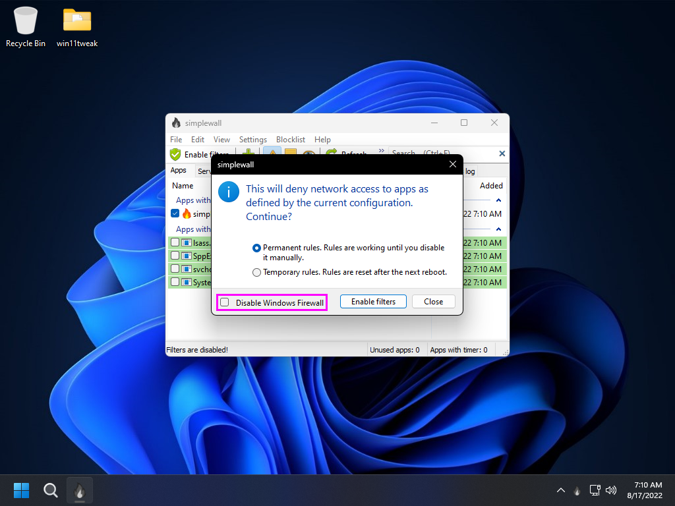This screenshot has height=506, width=675.
Task: Collapse the first Apps group chevron
Action: (498, 200)
